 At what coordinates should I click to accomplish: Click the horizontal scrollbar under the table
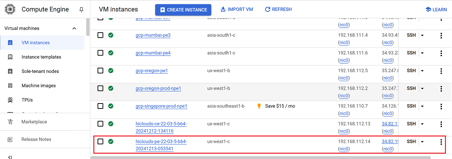pyautogui.click(x=261, y=157)
